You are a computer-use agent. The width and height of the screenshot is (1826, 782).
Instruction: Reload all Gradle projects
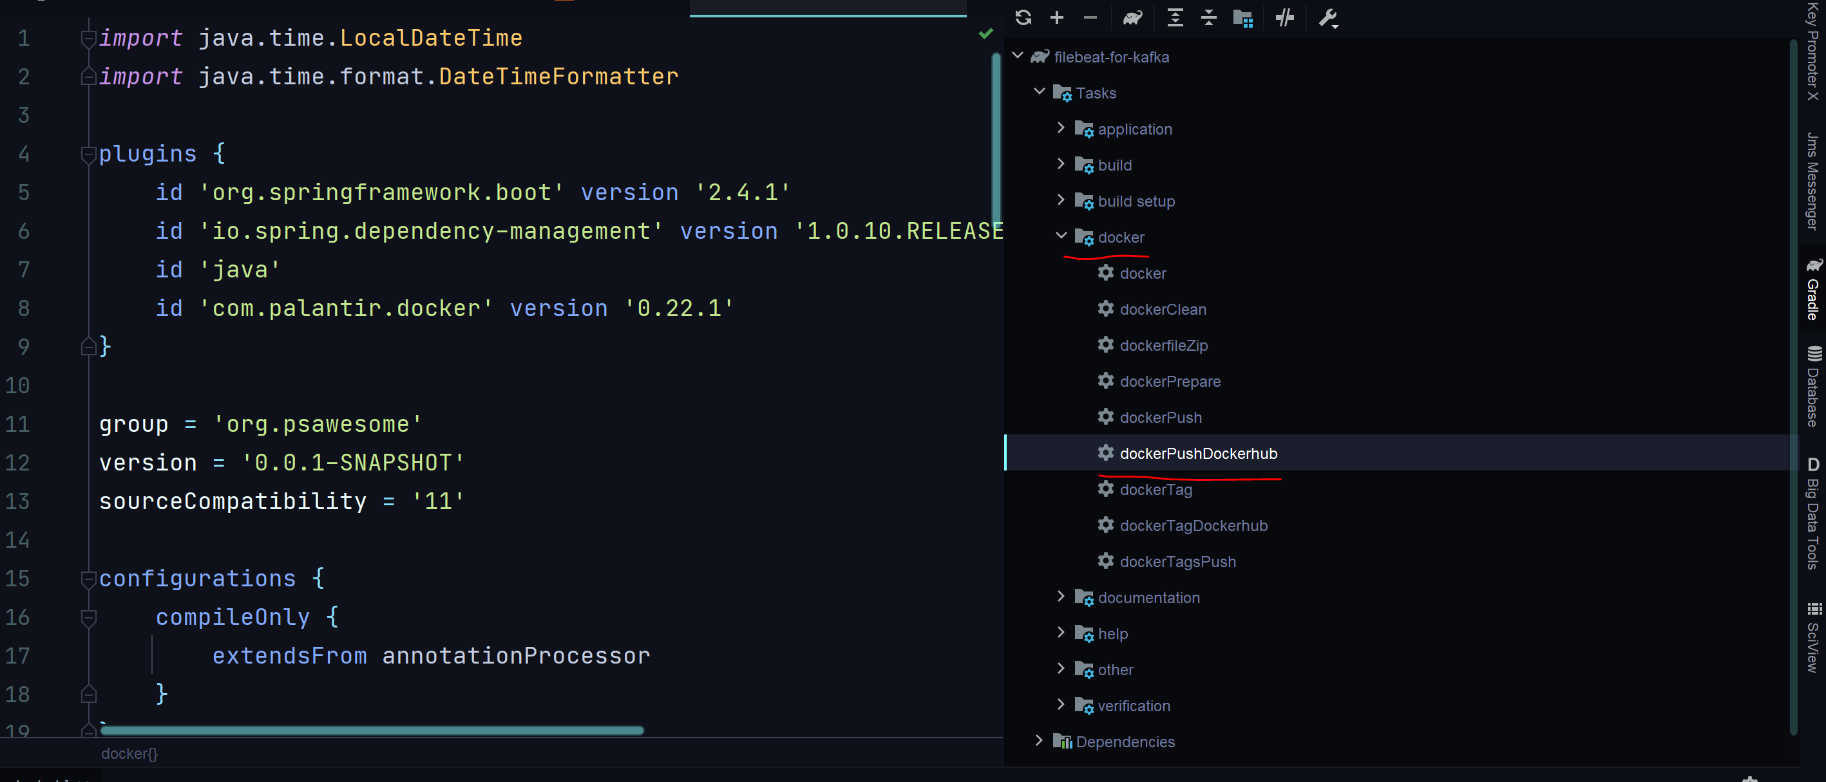click(1023, 18)
